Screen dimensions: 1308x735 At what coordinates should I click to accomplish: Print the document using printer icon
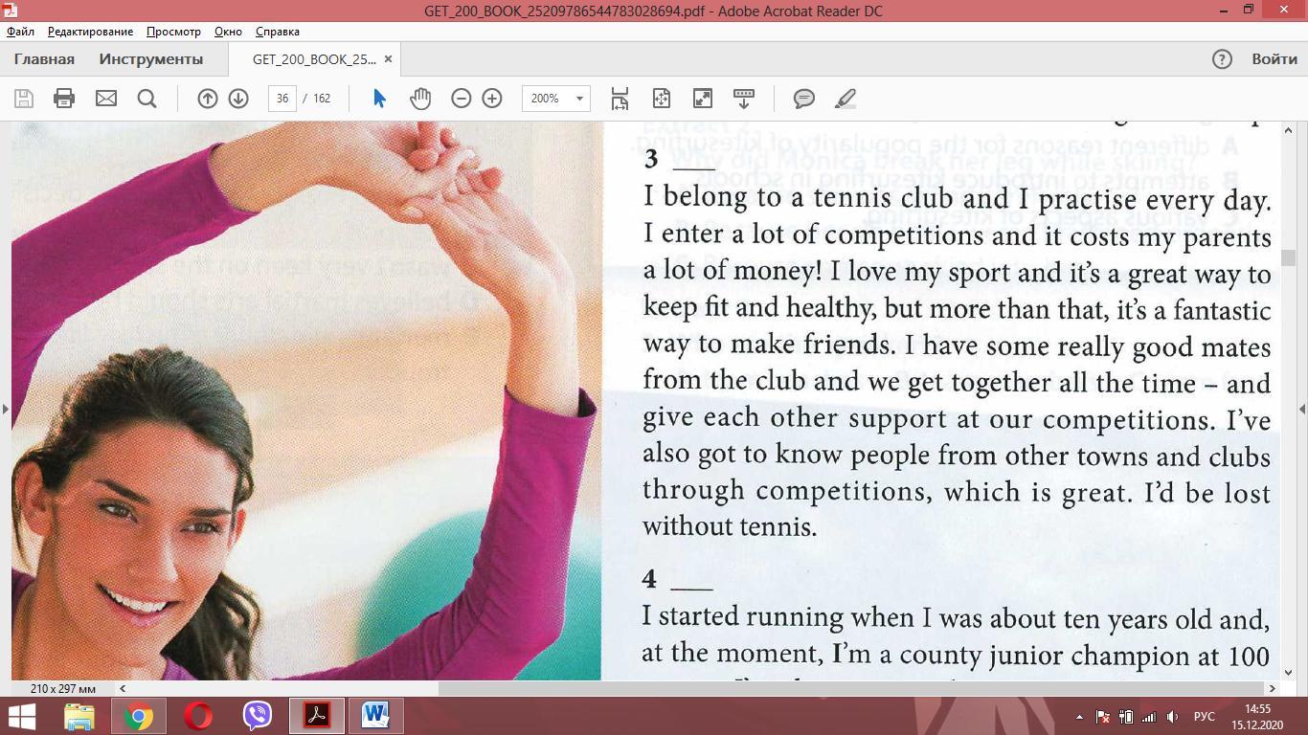[64, 99]
